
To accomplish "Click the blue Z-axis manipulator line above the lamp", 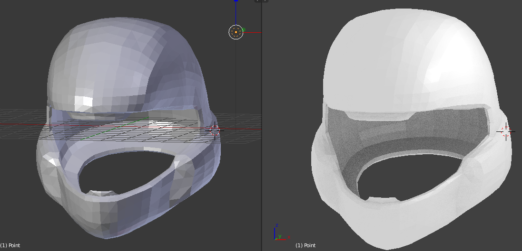I will (236, 13).
